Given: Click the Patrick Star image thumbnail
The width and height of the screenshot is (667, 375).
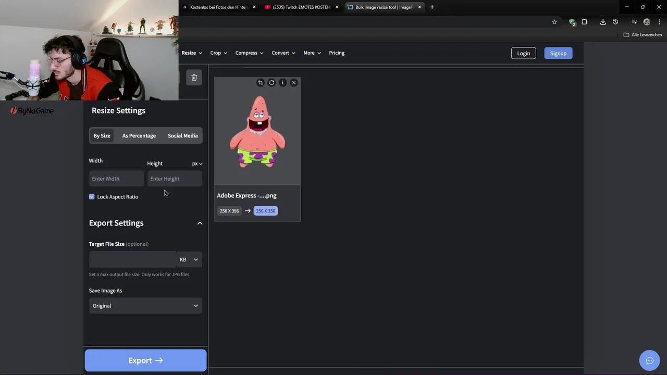Looking at the screenshot, I should 257,131.
